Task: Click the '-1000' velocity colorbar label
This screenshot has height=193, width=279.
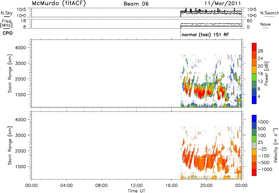Action: click(x=265, y=169)
